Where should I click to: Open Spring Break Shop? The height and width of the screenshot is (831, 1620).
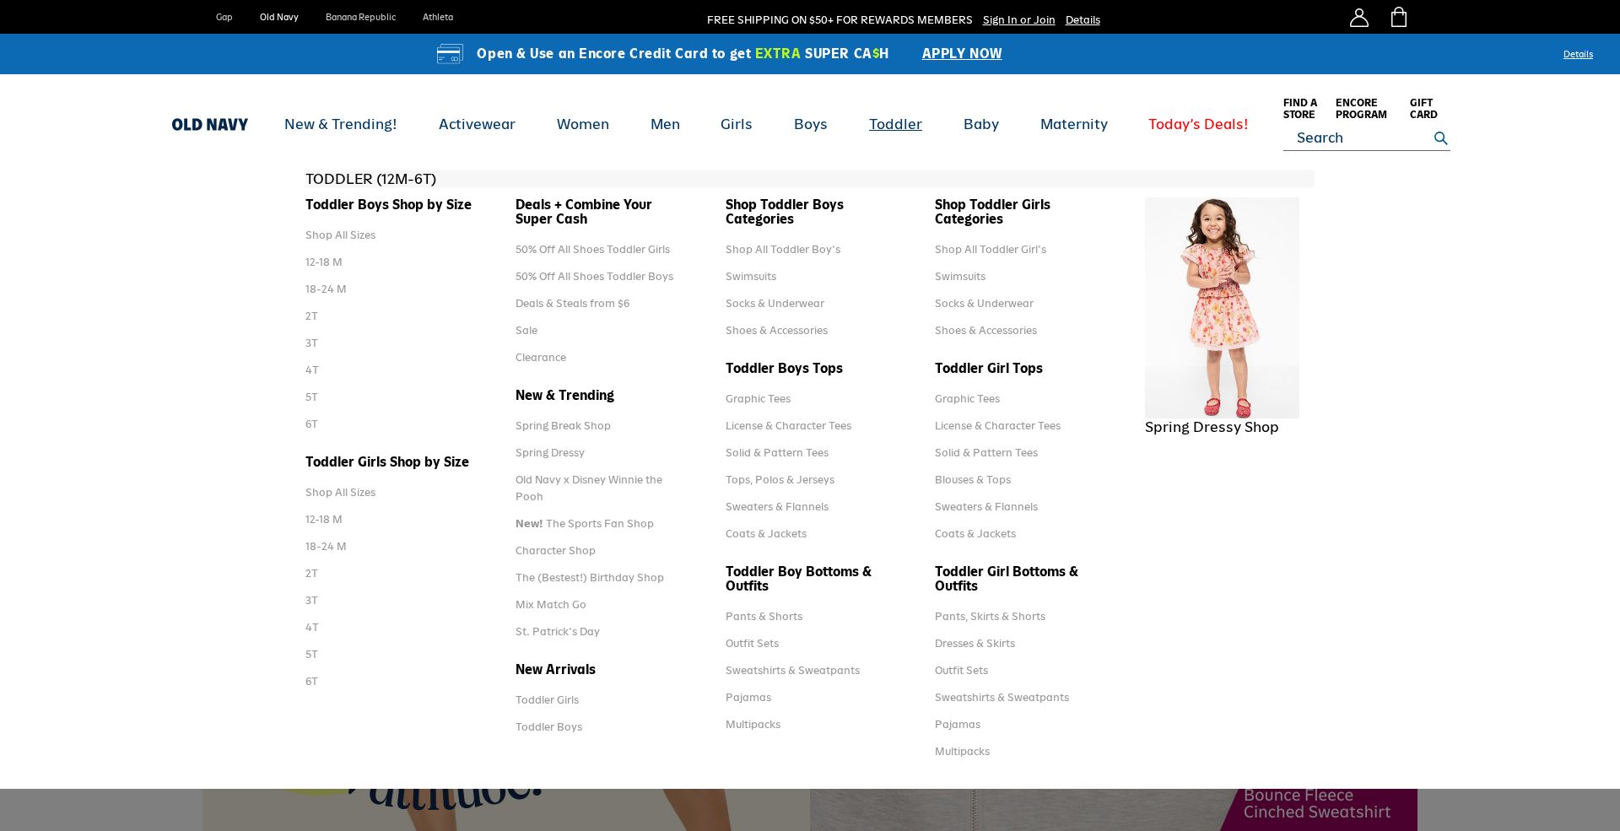[x=563, y=425]
